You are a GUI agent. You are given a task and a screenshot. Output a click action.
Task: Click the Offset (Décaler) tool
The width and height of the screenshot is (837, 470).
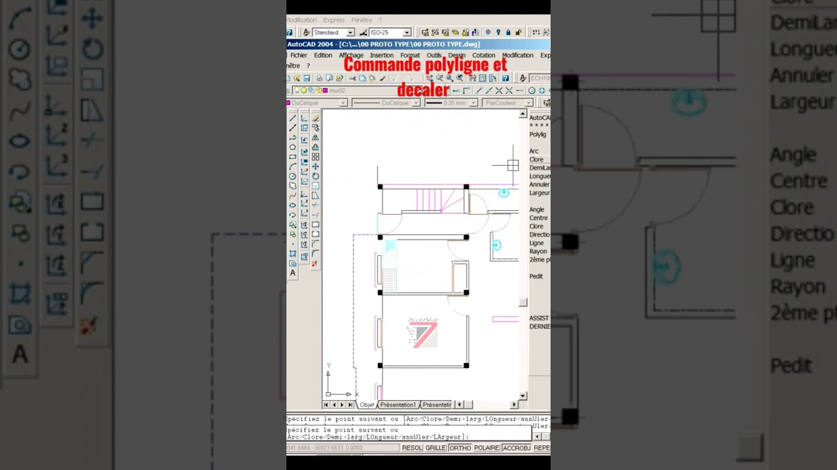pyautogui.click(x=316, y=147)
